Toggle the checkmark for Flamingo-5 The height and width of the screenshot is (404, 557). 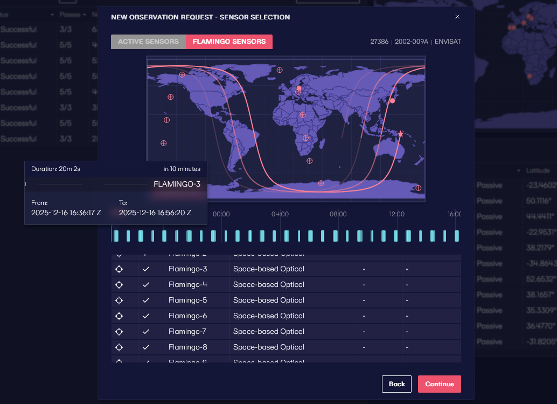click(x=145, y=300)
